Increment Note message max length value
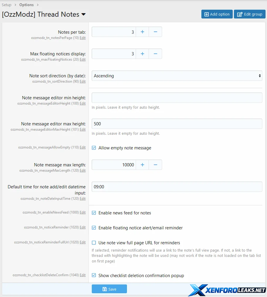 point(142,165)
